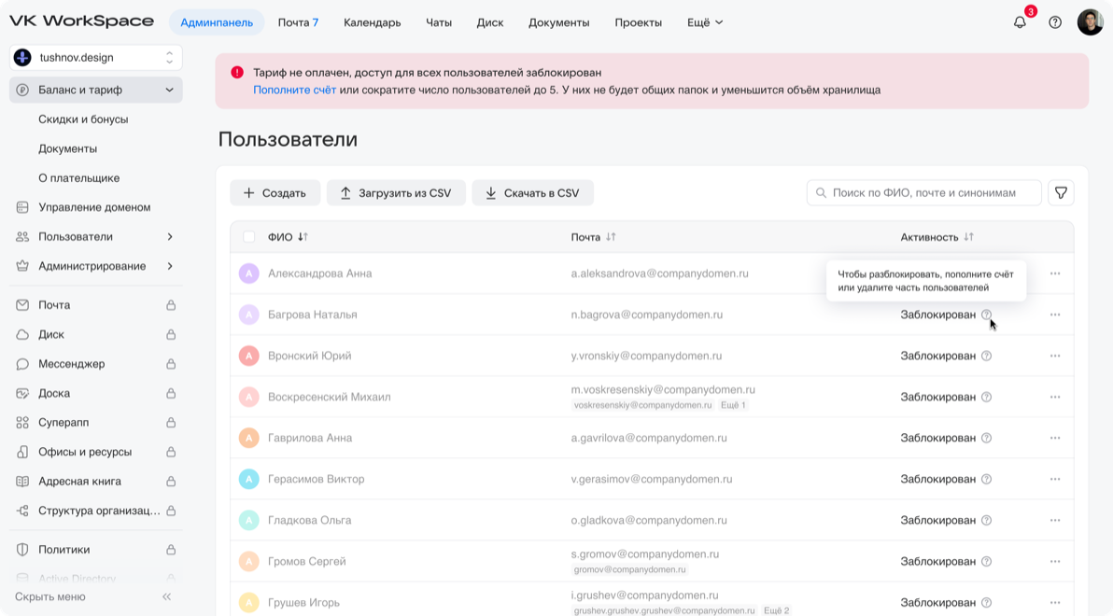Click email a.aleksandrova@companydomen.ru

[659, 273]
